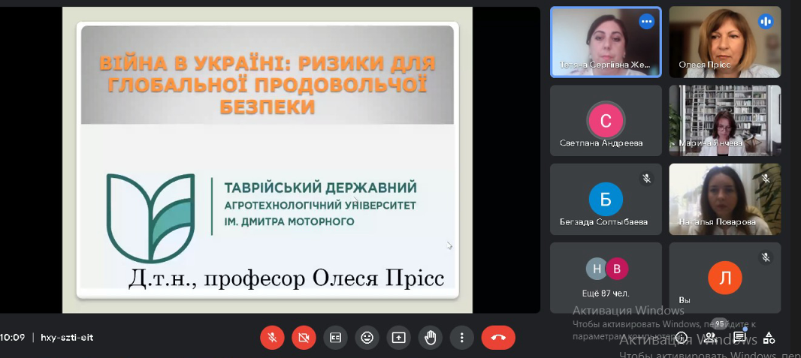This screenshot has width=801, height=358.
Task: Click the present screen button
Action: pyautogui.click(x=399, y=338)
